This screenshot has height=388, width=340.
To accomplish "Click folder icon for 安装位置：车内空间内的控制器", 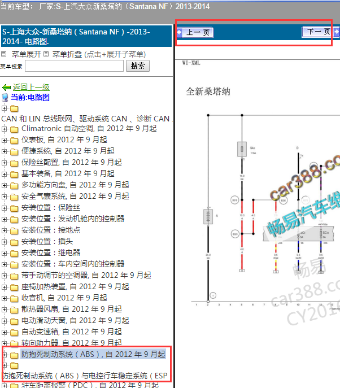I will pos(14,265).
